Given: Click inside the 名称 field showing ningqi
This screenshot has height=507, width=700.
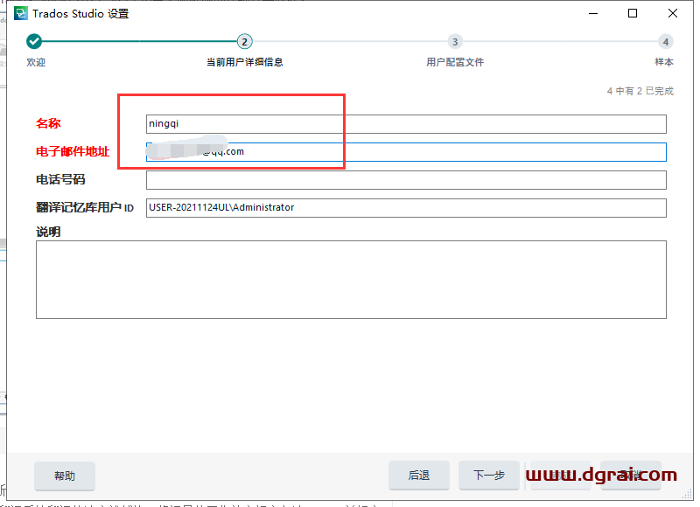Looking at the screenshot, I should pyautogui.click(x=350, y=123).
